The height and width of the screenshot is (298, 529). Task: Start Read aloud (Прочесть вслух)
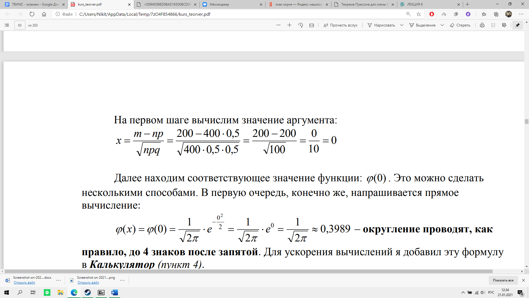click(x=341, y=25)
